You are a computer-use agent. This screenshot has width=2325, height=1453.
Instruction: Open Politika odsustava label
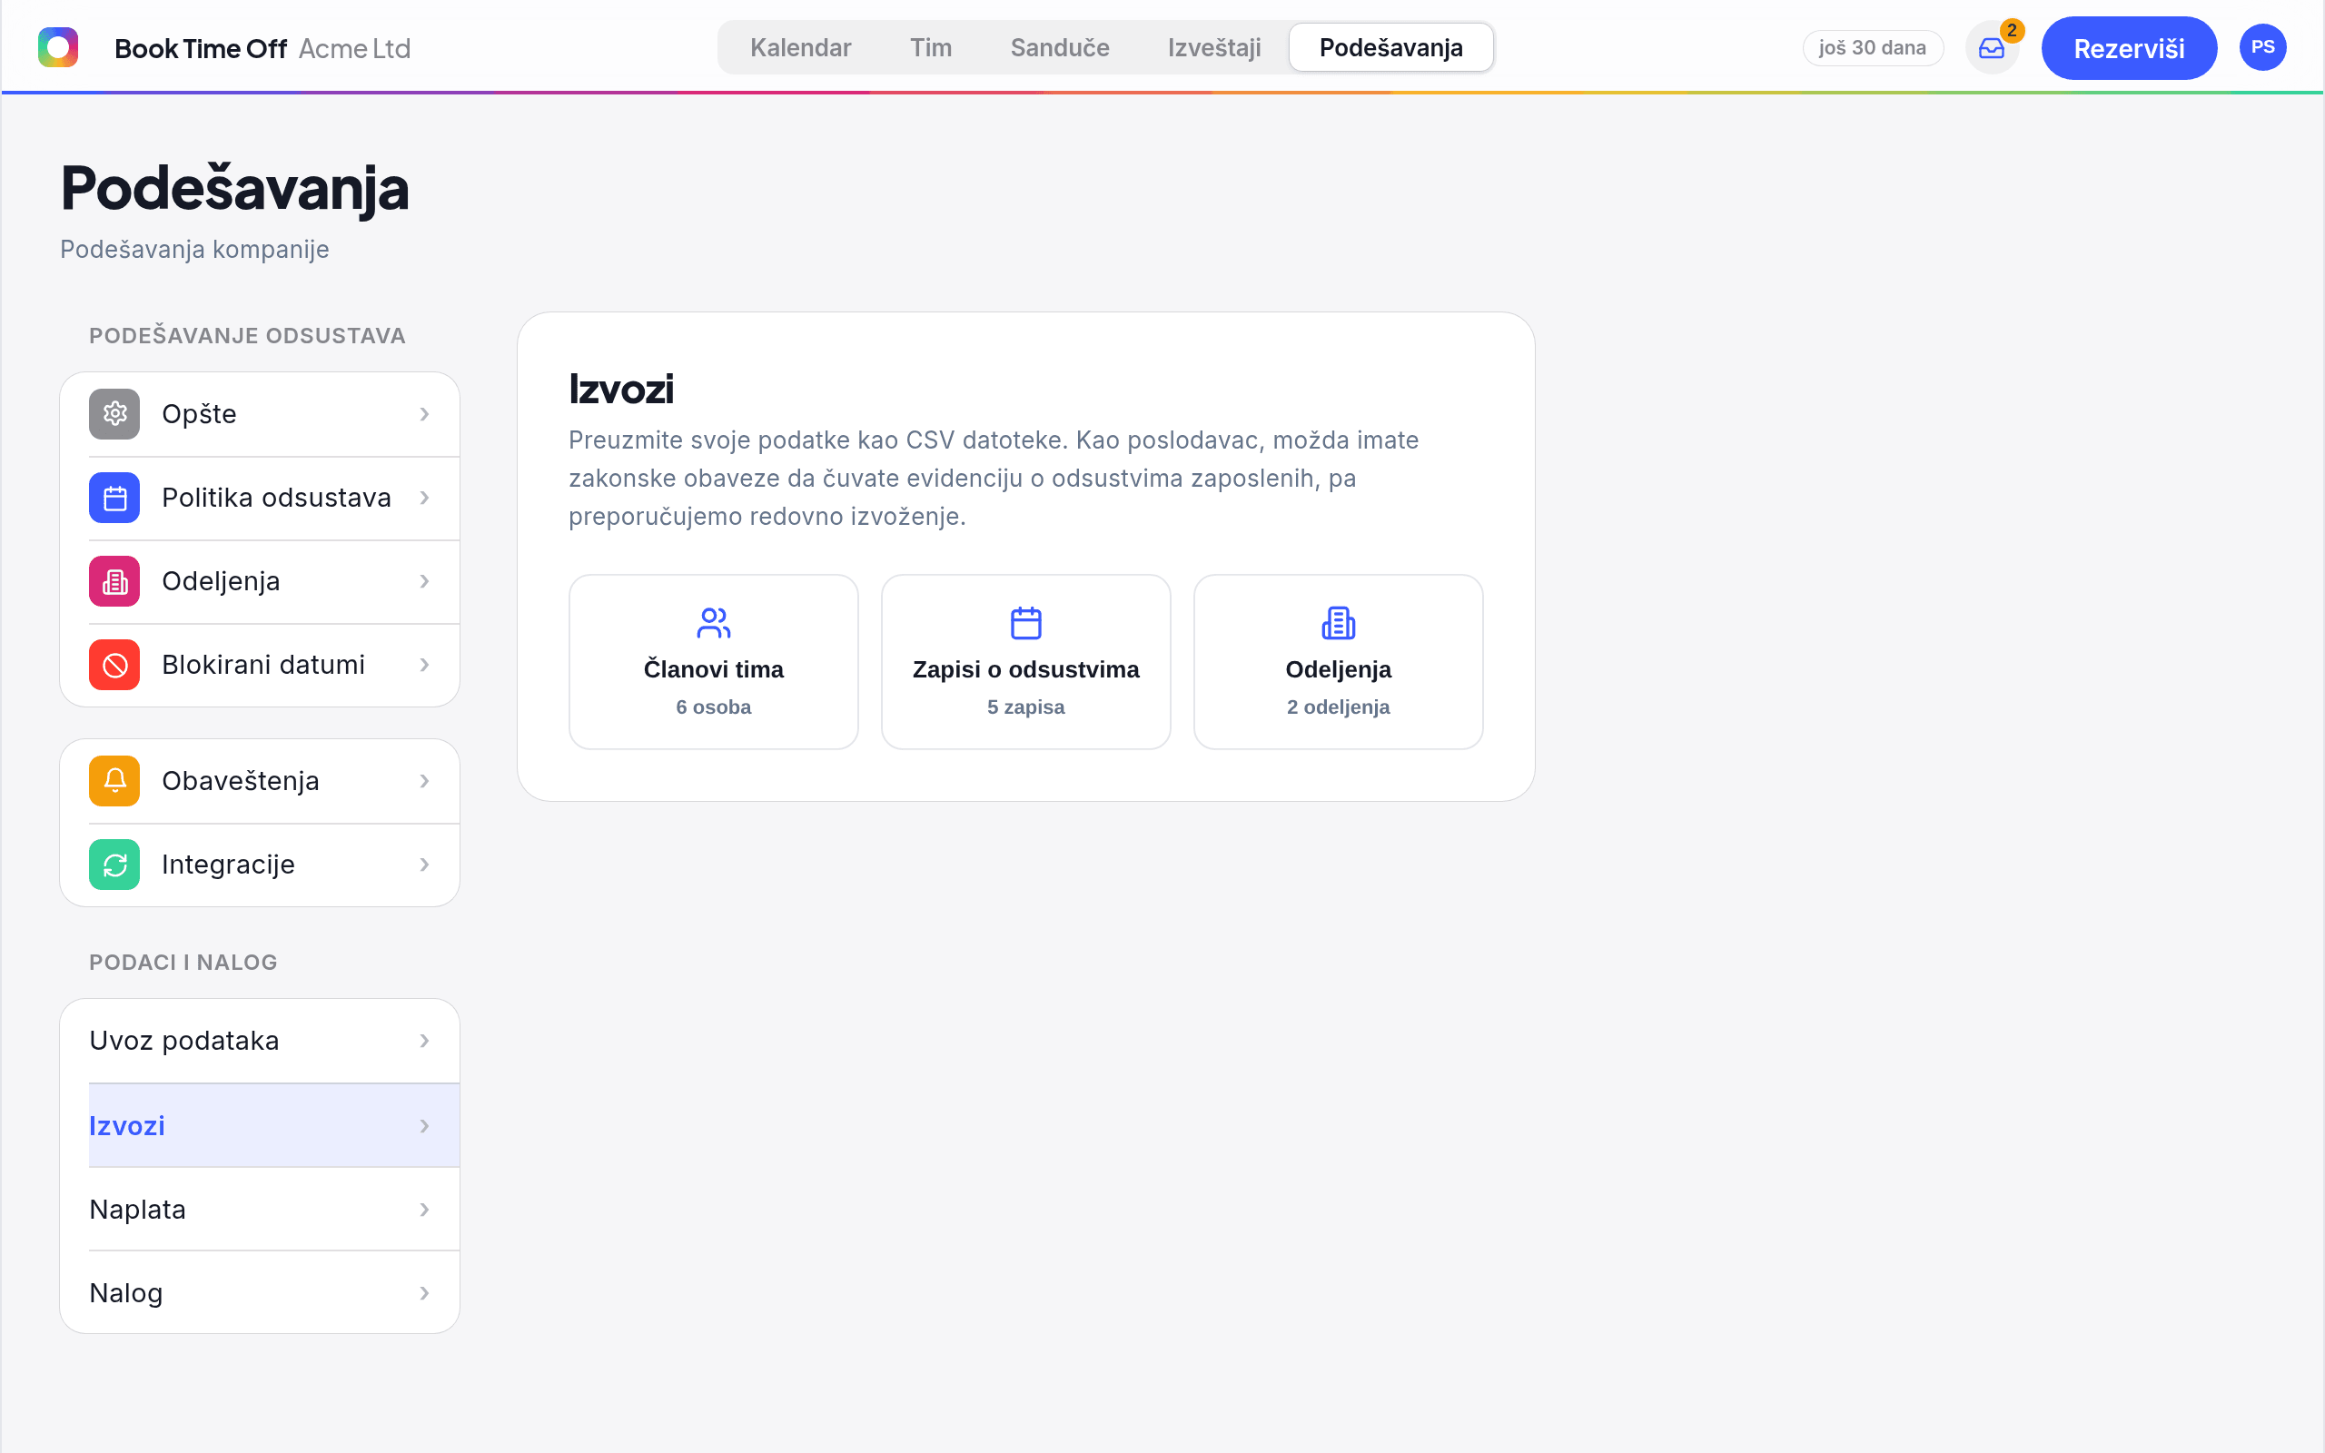click(x=277, y=498)
